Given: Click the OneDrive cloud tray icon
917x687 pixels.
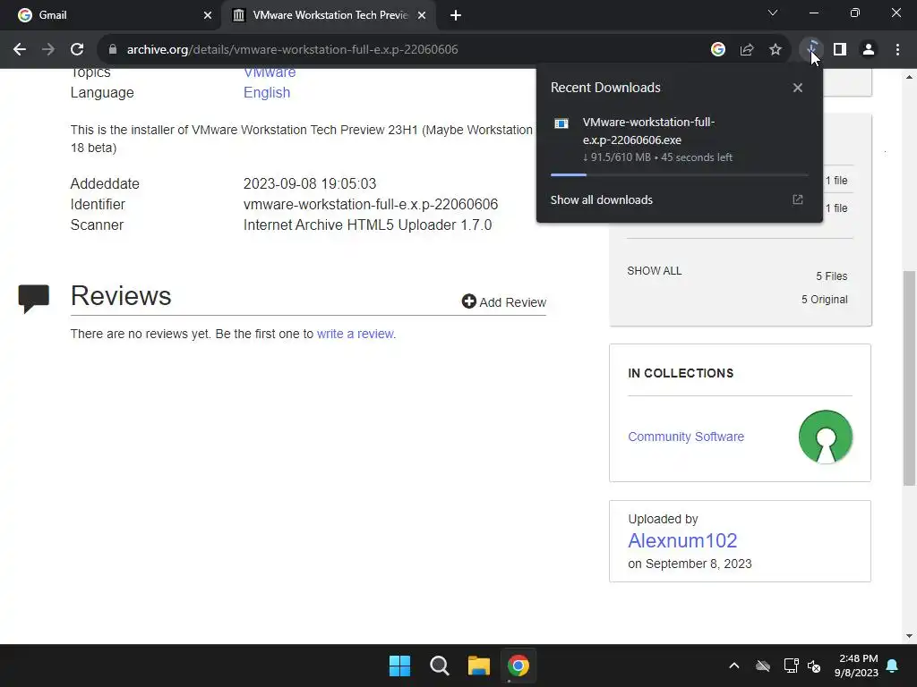Looking at the screenshot, I should tap(763, 666).
